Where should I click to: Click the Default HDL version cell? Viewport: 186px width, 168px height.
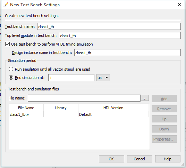[113, 114]
